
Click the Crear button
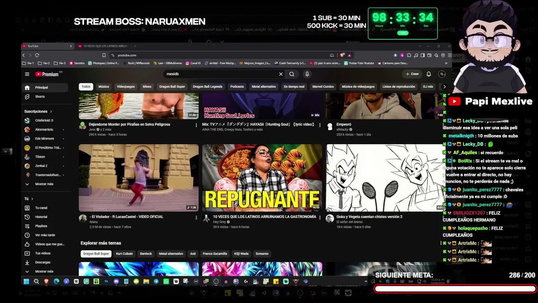pyautogui.click(x=412, y=74)
